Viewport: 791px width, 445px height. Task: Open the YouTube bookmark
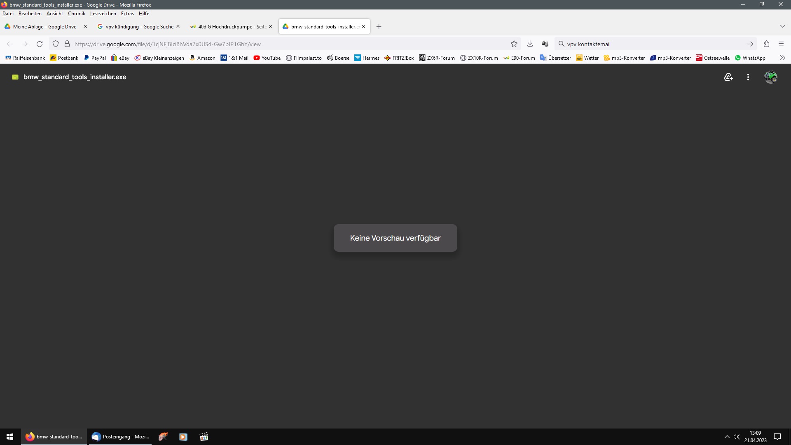[267, 58]
